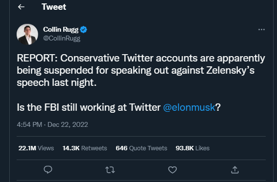This screenshot has height=182, width=277.
Task: Open the reply comment bubble icon
Action: (48, 170)
